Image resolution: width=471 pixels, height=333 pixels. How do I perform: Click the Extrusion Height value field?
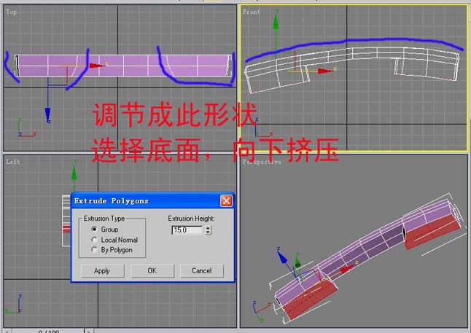[187, 230]
